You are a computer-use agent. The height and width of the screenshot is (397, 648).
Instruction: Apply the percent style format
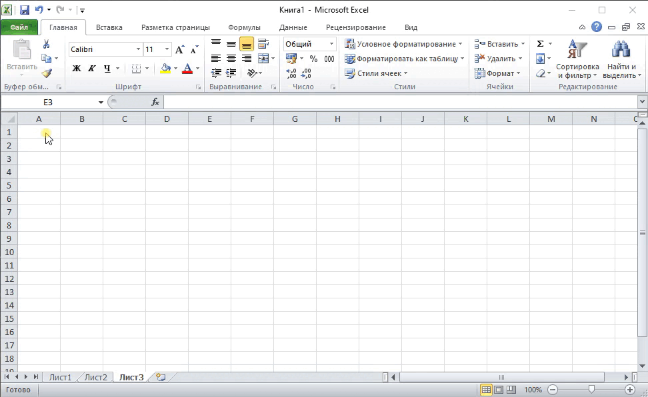point(314,59)
